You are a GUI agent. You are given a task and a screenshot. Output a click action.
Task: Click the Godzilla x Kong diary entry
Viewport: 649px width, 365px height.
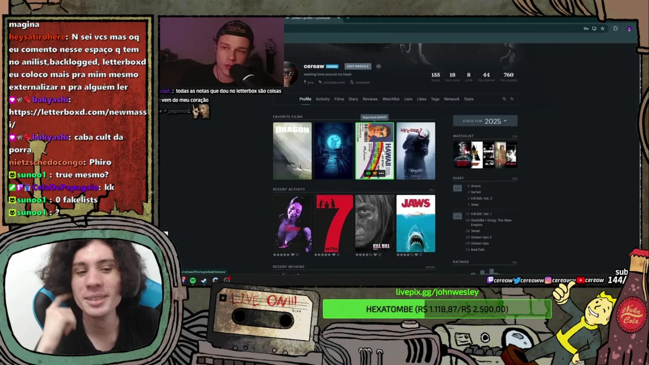[491, 222]
